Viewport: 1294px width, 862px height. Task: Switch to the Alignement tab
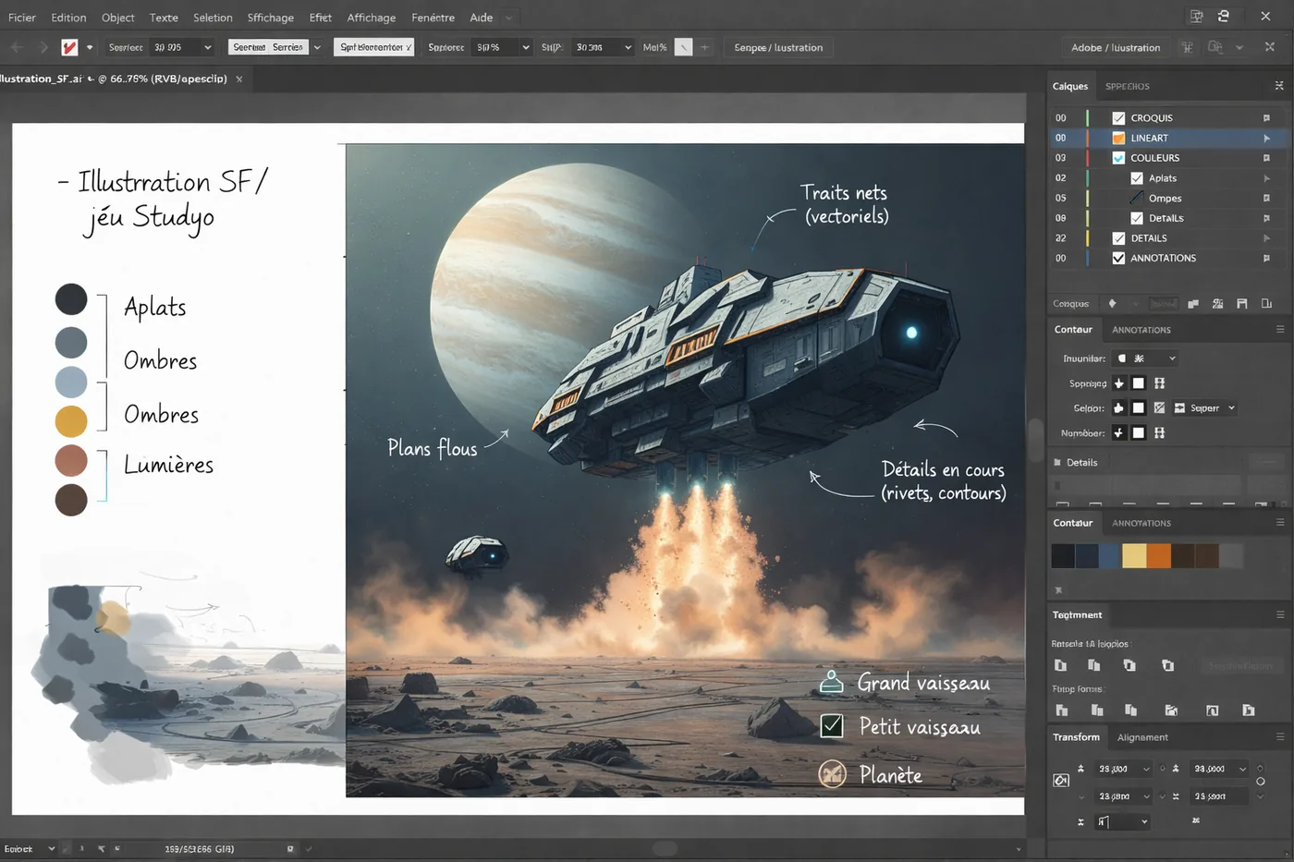[1142, 737]
